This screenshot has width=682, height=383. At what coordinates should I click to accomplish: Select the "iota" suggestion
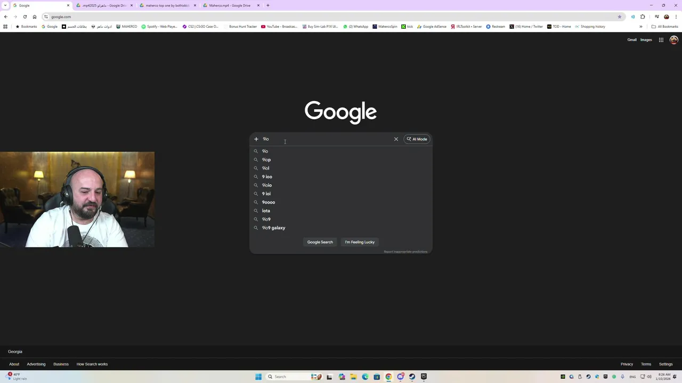pyautogui.click(x=341, y=211)
